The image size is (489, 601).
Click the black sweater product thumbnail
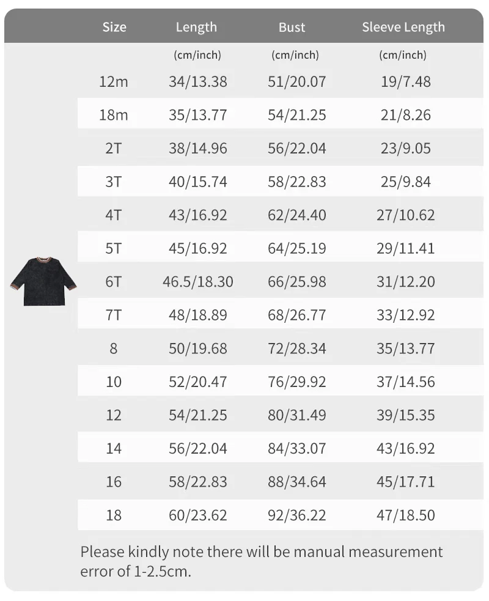[43, 282]
